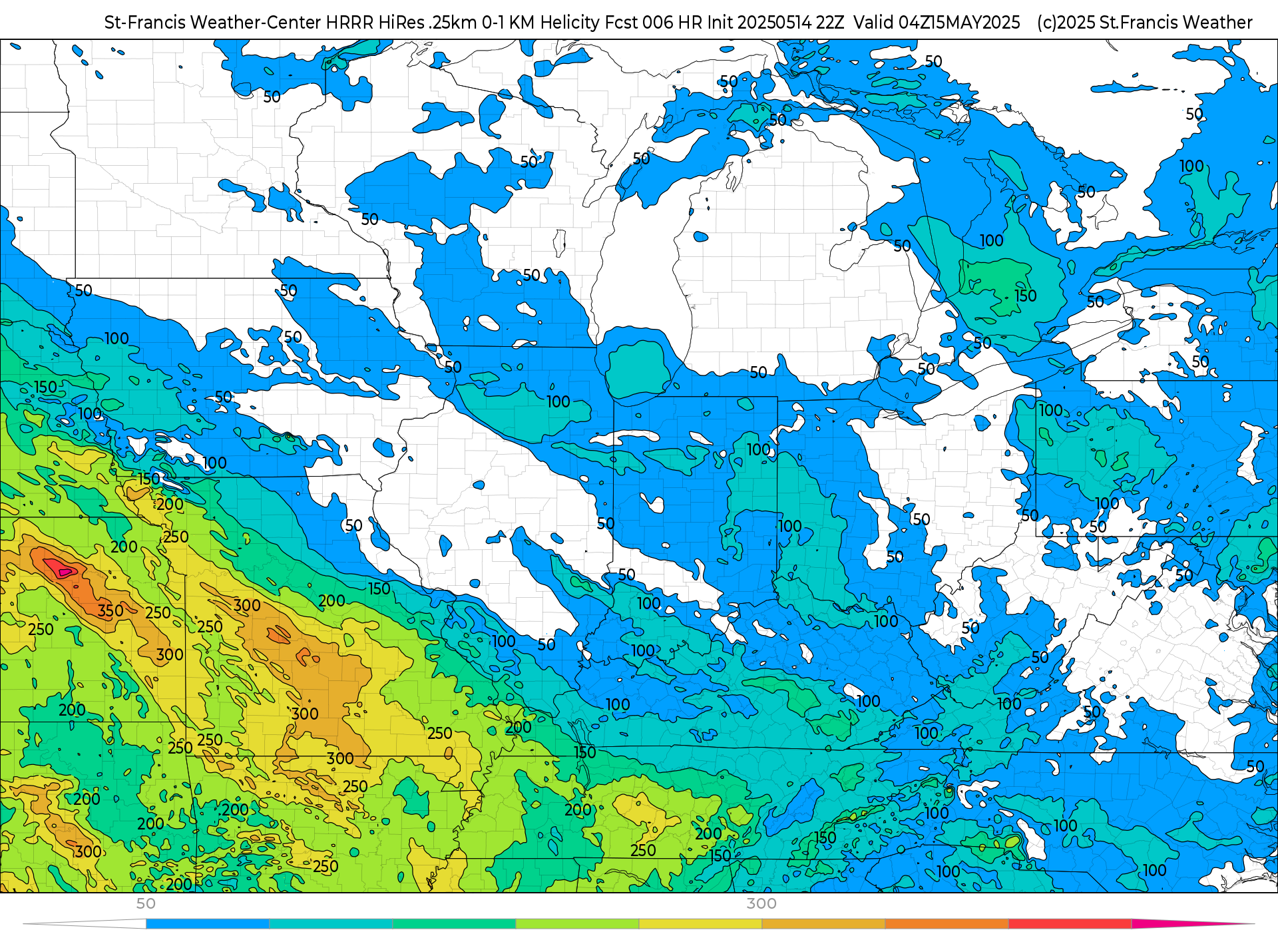Click "St-Francis Weather-Center" in the title

(212, 23)
